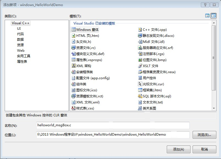
Task: Select the 安装程序类 icon
Action: (x=73, y=72)
